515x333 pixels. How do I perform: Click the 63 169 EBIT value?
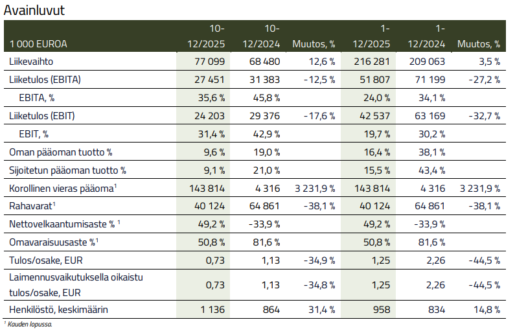point(428,117)
